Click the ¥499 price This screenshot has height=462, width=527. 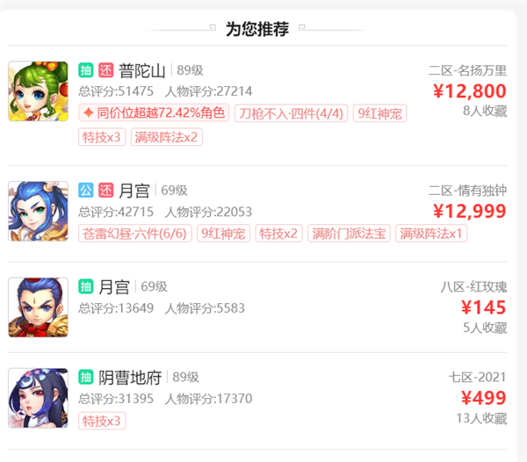pos(484,398)
